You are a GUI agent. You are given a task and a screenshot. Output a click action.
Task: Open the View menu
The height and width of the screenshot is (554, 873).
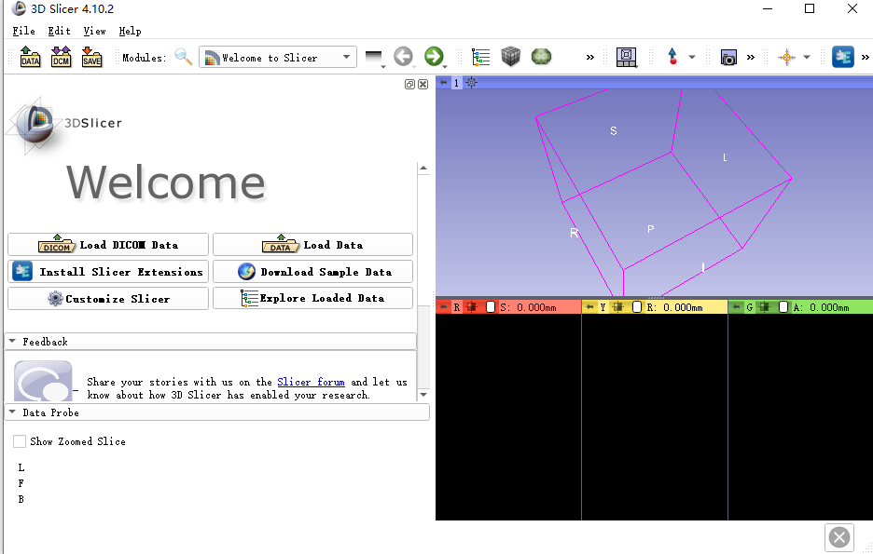[94, 31]
